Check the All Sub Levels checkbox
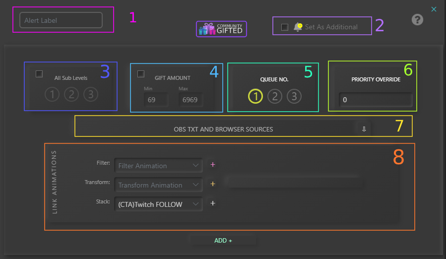 click(x=39, y=74)
